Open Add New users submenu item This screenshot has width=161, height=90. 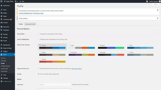tap(4, 61)
